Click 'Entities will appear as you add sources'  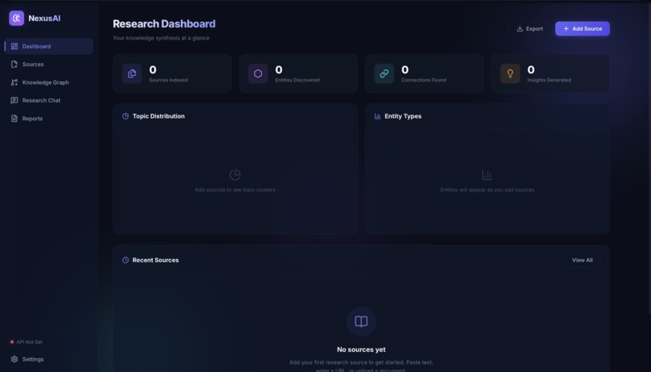(x=487, y=190)
